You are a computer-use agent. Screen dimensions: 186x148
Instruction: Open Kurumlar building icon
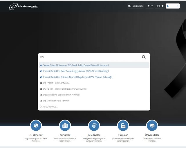click(65, 125)
